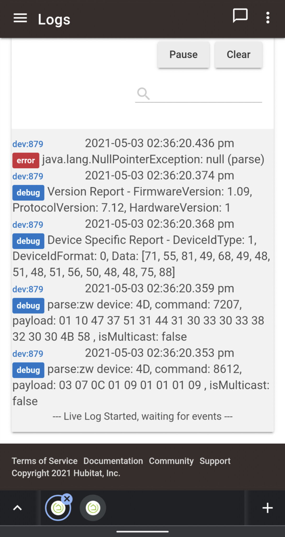Open the Documentation link

[x=113, y=461]
